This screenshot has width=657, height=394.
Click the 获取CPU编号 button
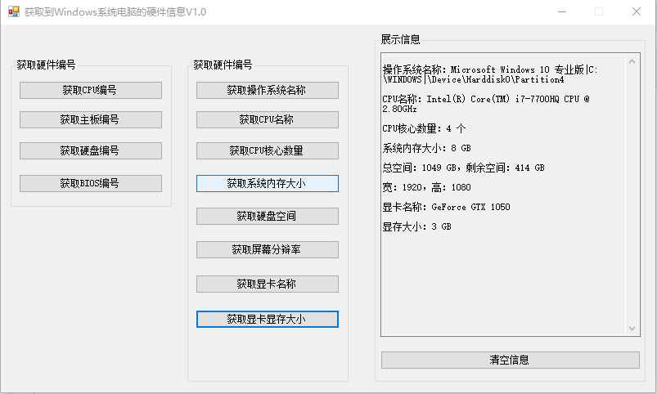91,90
